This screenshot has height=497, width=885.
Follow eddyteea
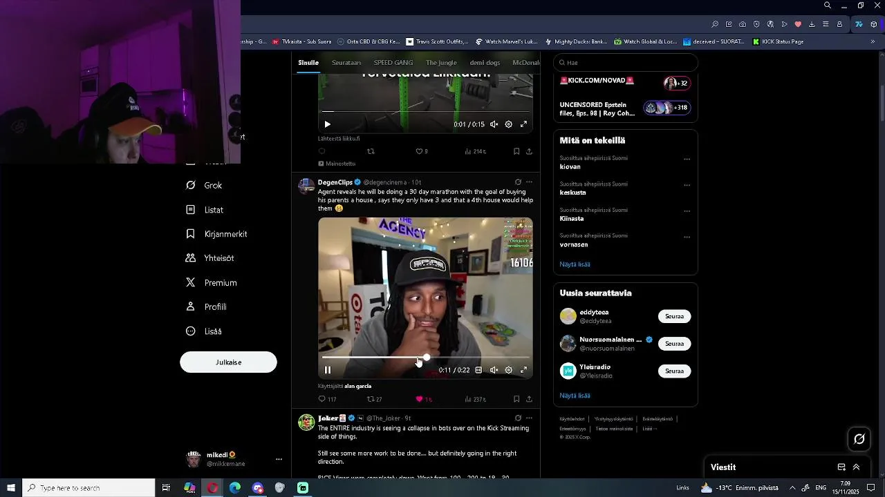(674, 316)
